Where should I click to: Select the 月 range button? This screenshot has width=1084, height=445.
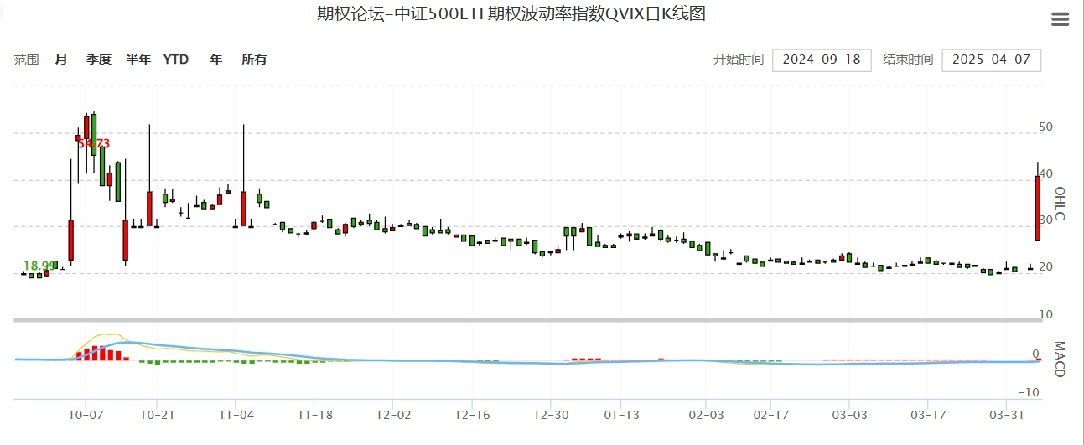click(61, 60)
